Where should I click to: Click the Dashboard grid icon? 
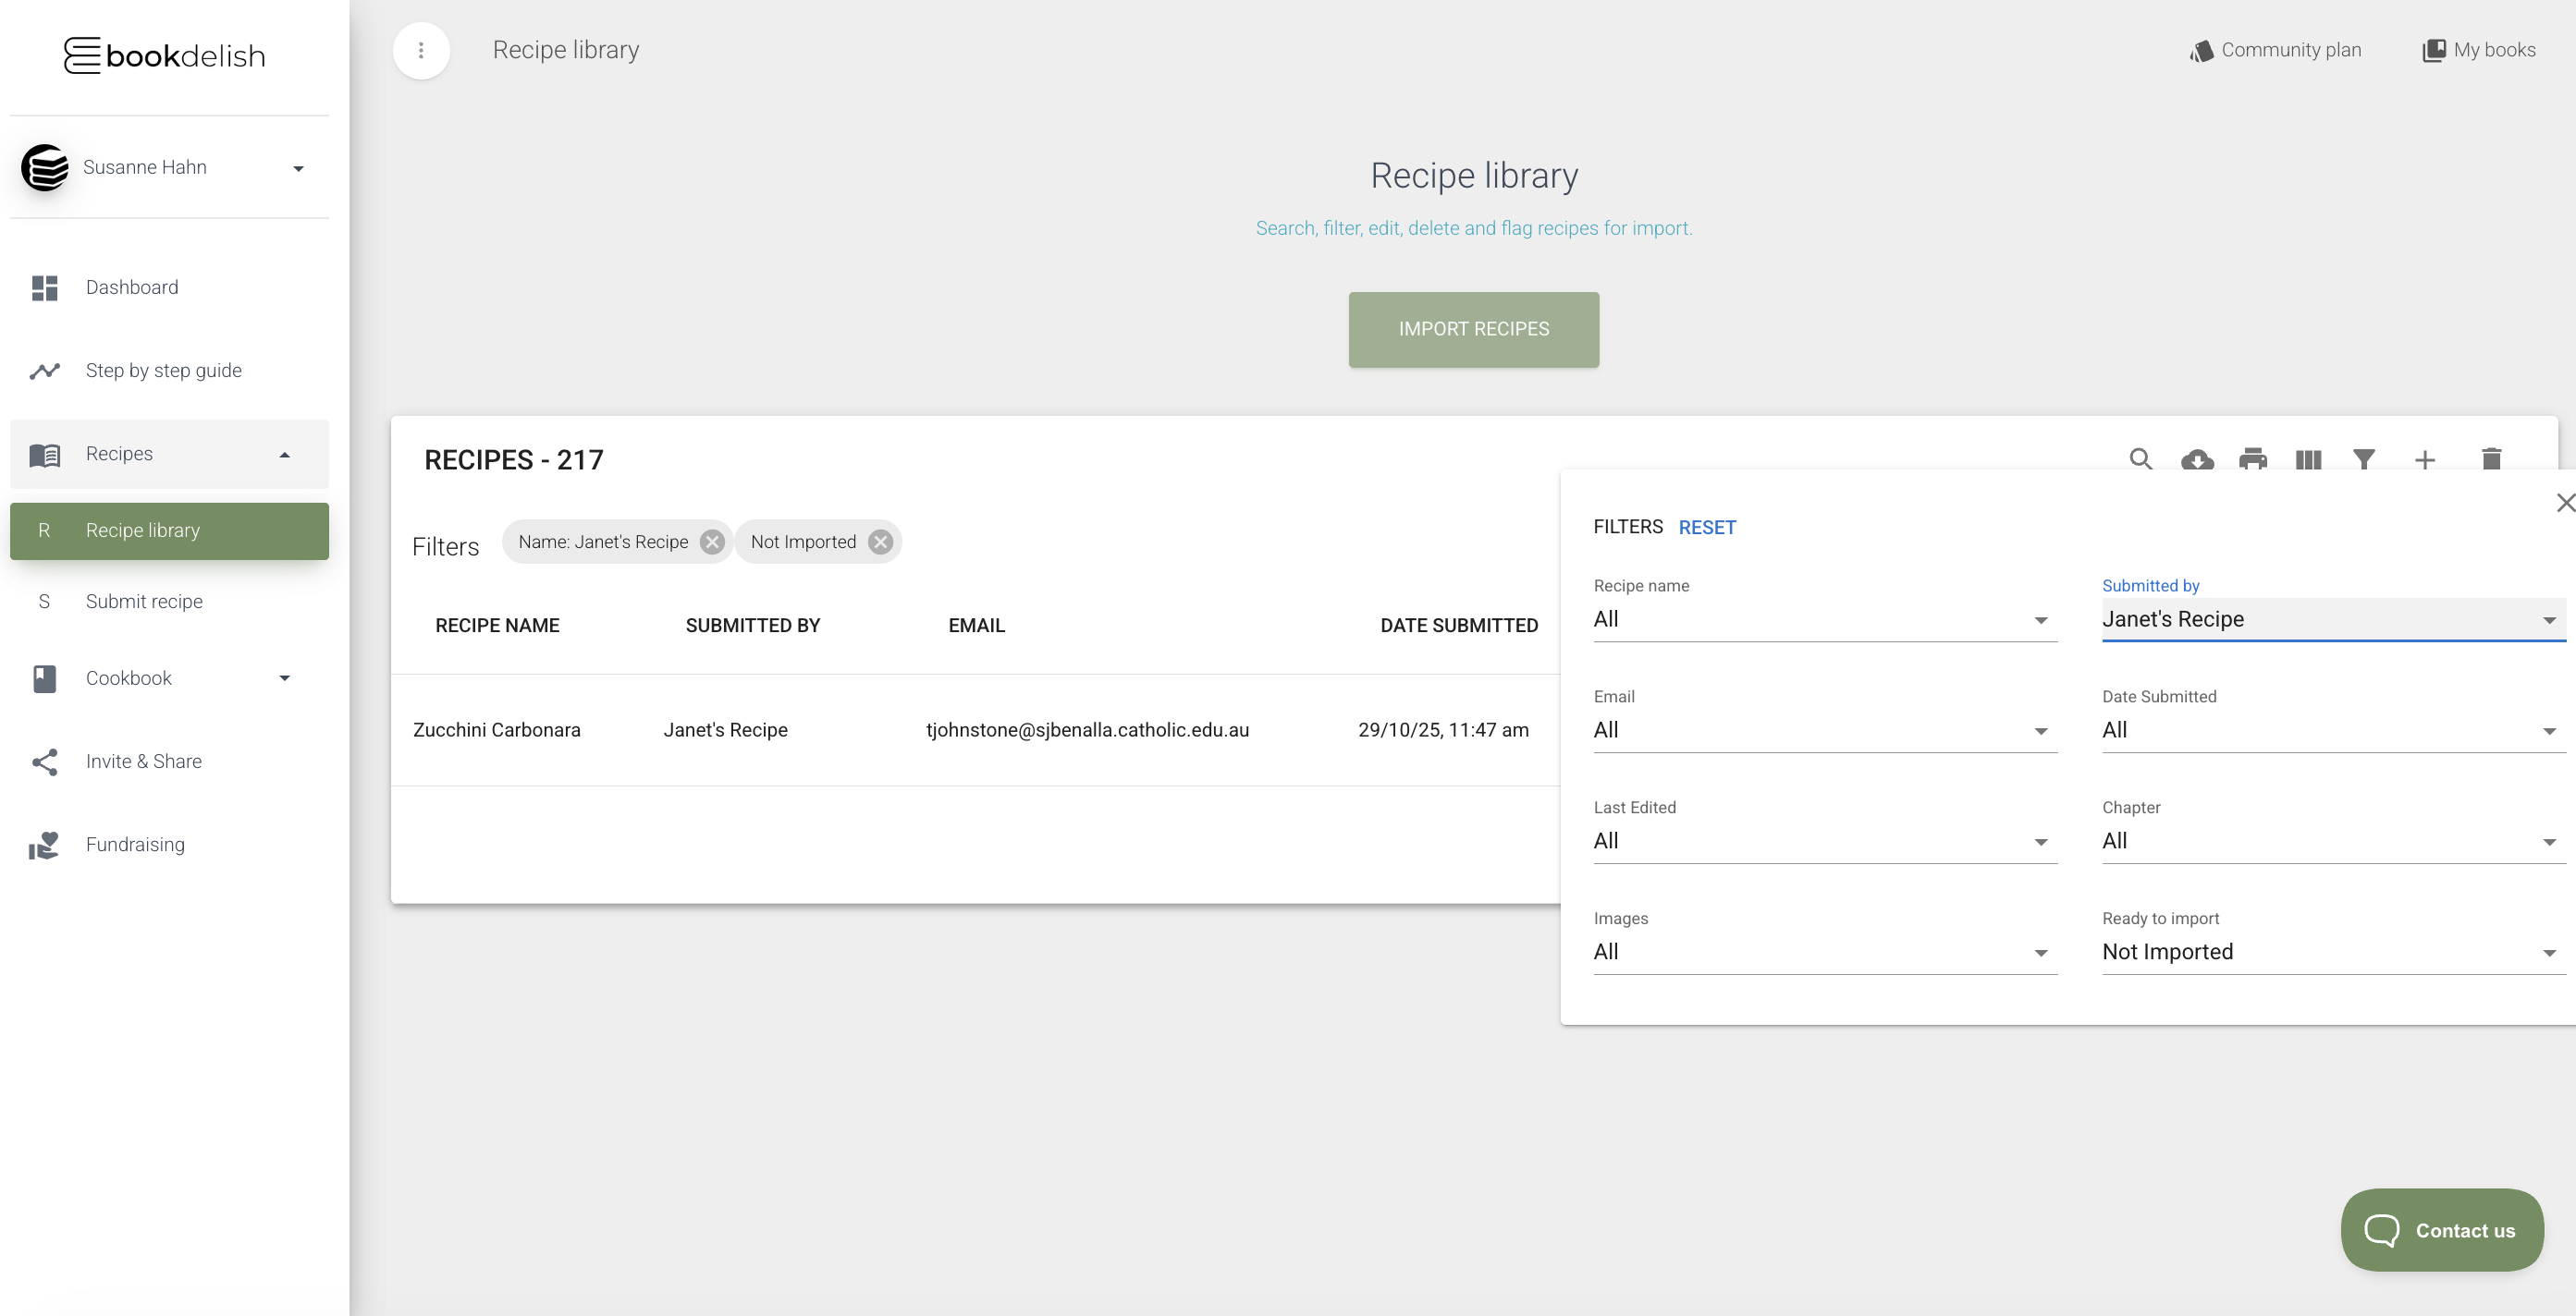tap(45, 287)
